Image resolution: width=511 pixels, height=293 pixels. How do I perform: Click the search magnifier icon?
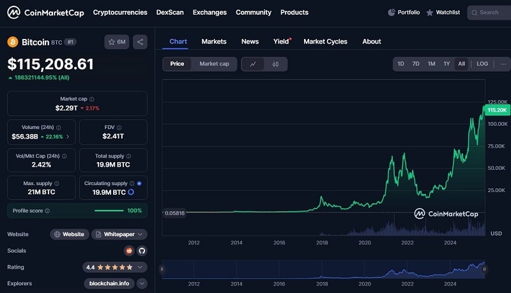[475, 13]
